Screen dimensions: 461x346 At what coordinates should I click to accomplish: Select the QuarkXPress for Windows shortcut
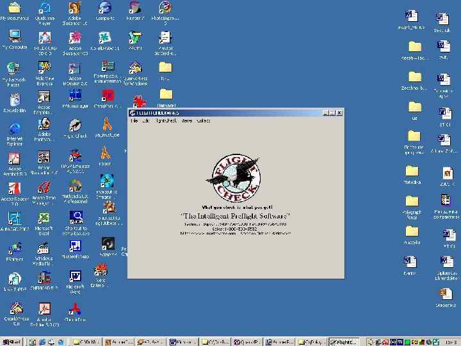click(136, 74)
